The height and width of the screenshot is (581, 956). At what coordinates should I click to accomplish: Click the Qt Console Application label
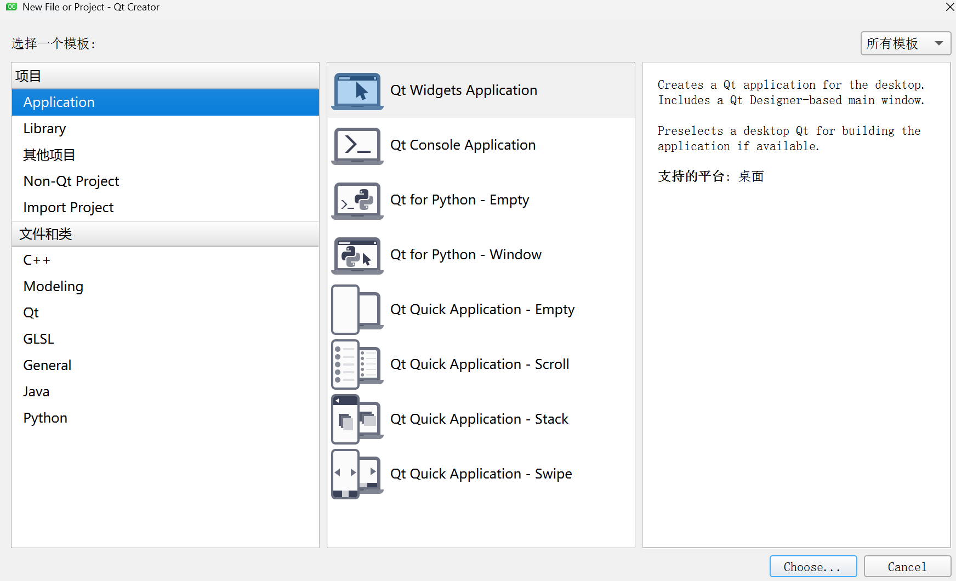463,145
